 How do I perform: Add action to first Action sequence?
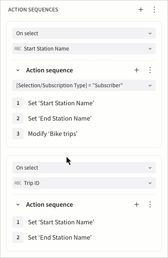137,70
